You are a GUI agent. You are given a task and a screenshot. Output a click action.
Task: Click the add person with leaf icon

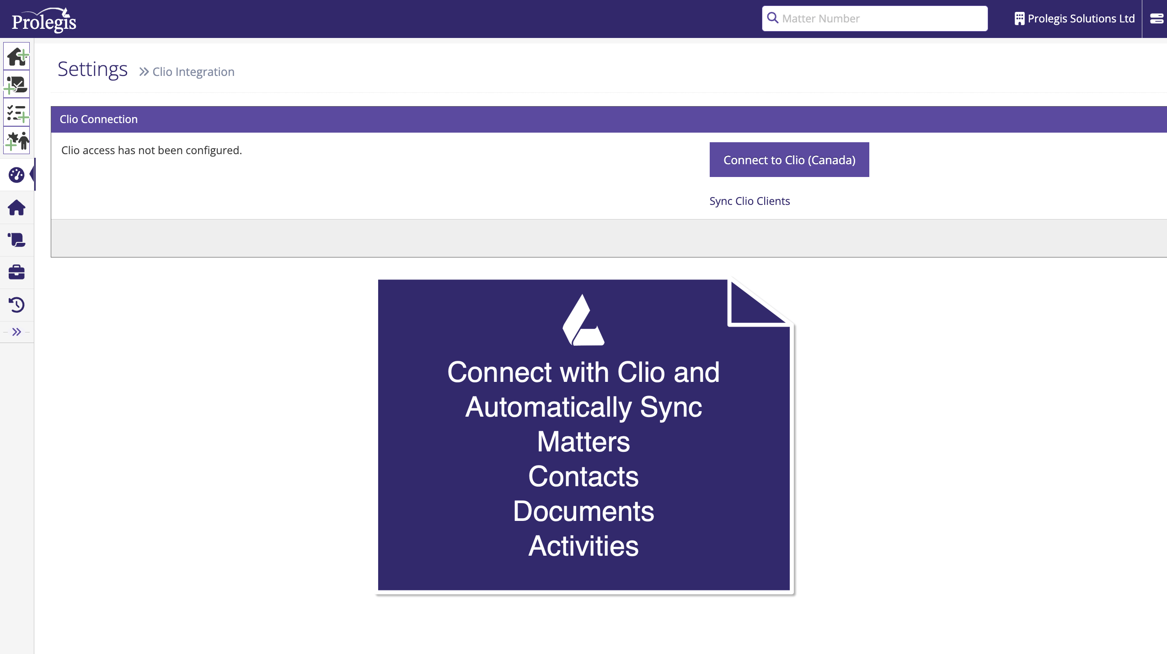tap(17, 140)
